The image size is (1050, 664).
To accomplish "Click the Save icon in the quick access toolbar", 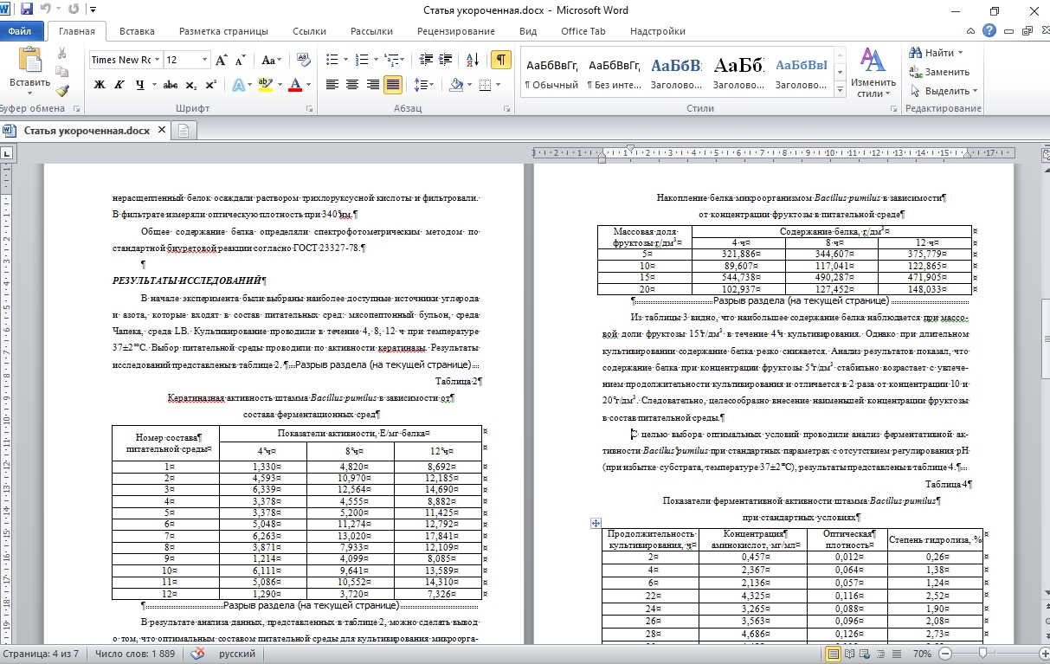I will (26, 10).
